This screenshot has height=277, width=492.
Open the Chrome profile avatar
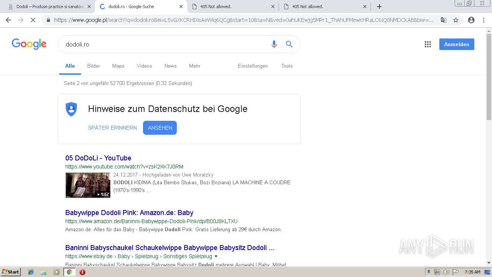click(471, 20)
